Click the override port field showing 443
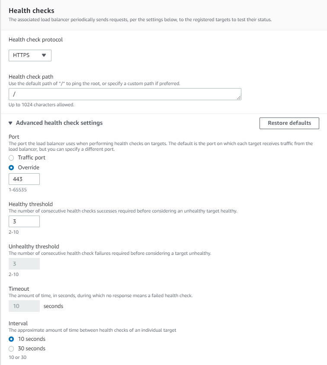Screen dimensions: 327x365 pos(24,179)
